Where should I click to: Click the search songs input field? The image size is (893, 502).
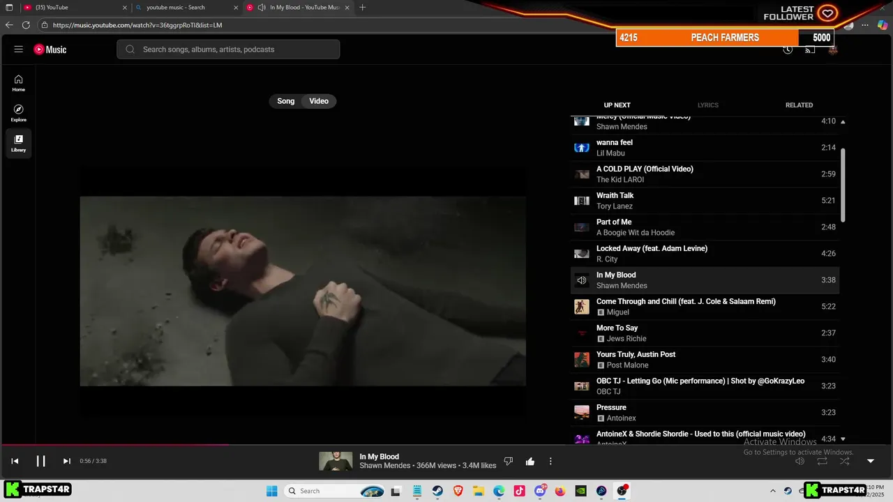coord(228,50)
